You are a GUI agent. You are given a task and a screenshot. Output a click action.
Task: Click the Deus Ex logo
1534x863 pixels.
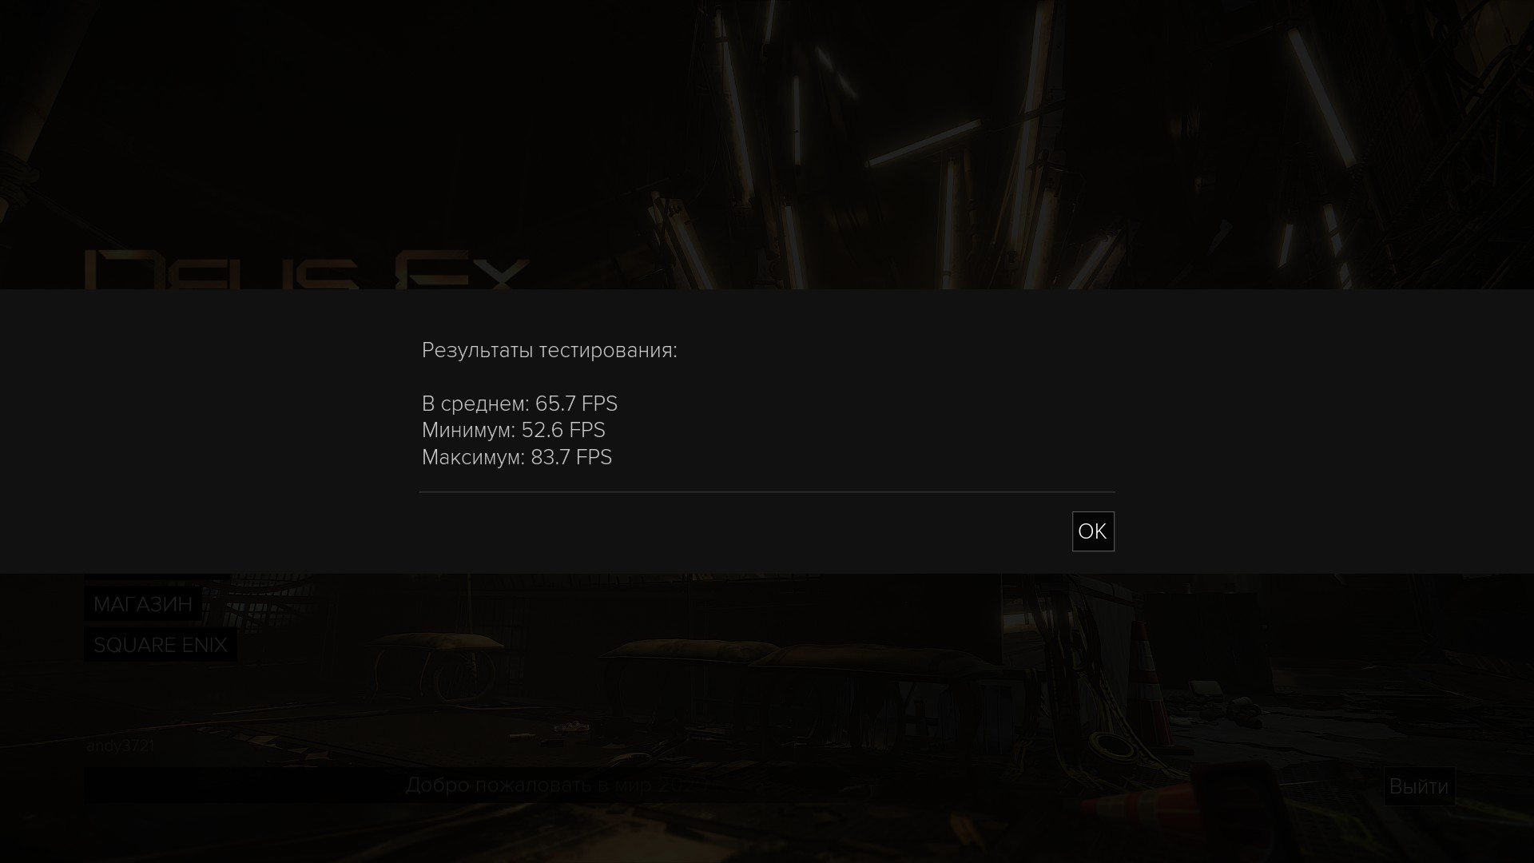[x=307, y=270]
